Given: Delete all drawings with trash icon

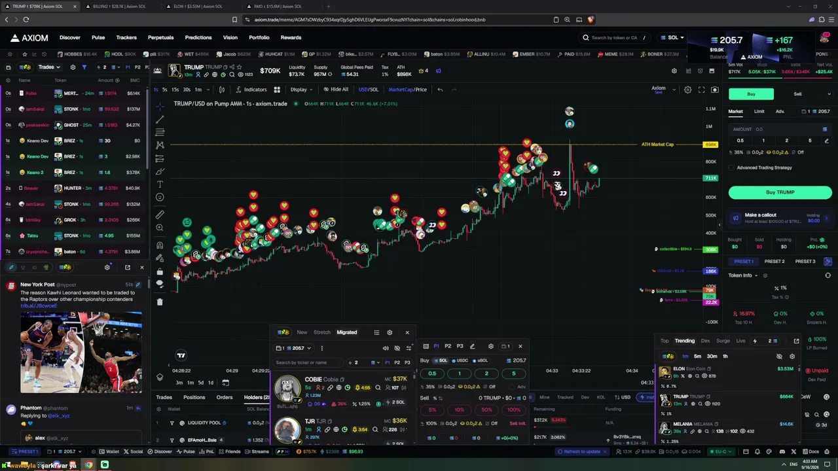Looking at the screenshot, I should coord(160,302).
